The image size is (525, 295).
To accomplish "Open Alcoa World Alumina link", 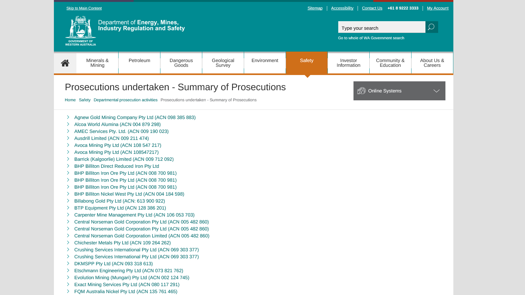I will (117, 124).
